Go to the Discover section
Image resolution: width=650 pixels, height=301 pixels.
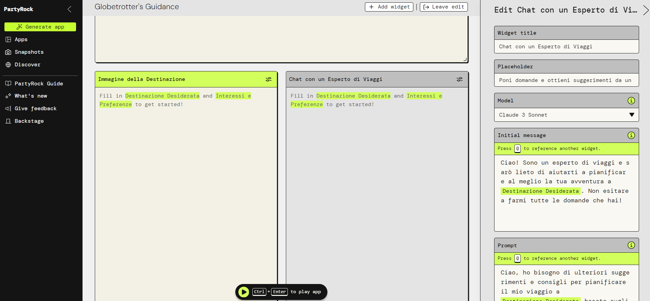tap(27, 65)
